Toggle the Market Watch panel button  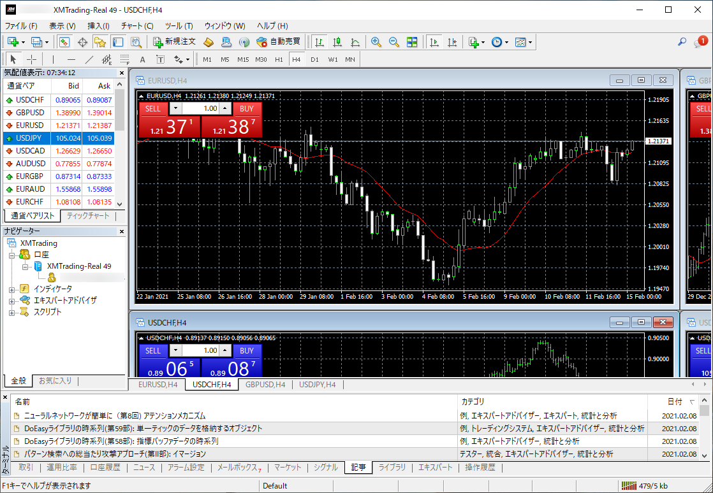pyautogui.click(x=64, y=42)
